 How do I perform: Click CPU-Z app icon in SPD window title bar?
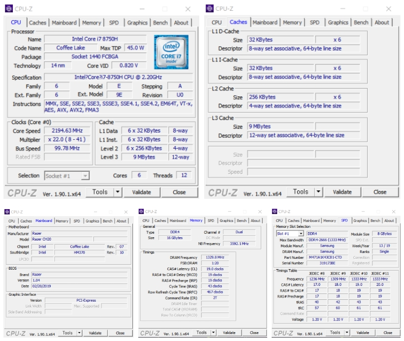[275, 212]
